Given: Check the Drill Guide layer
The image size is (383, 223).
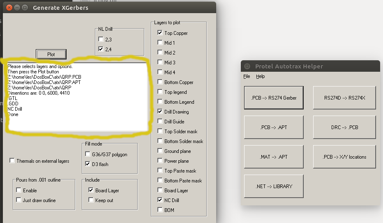Looking at the screenshot, I should click(x=160, y=121).
